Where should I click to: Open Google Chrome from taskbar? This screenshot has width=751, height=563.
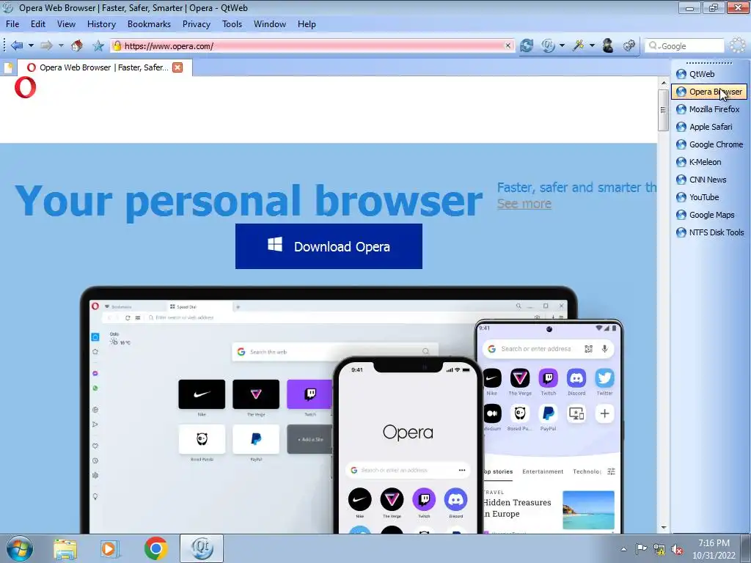pyautogui.click(x=155, y=548)
